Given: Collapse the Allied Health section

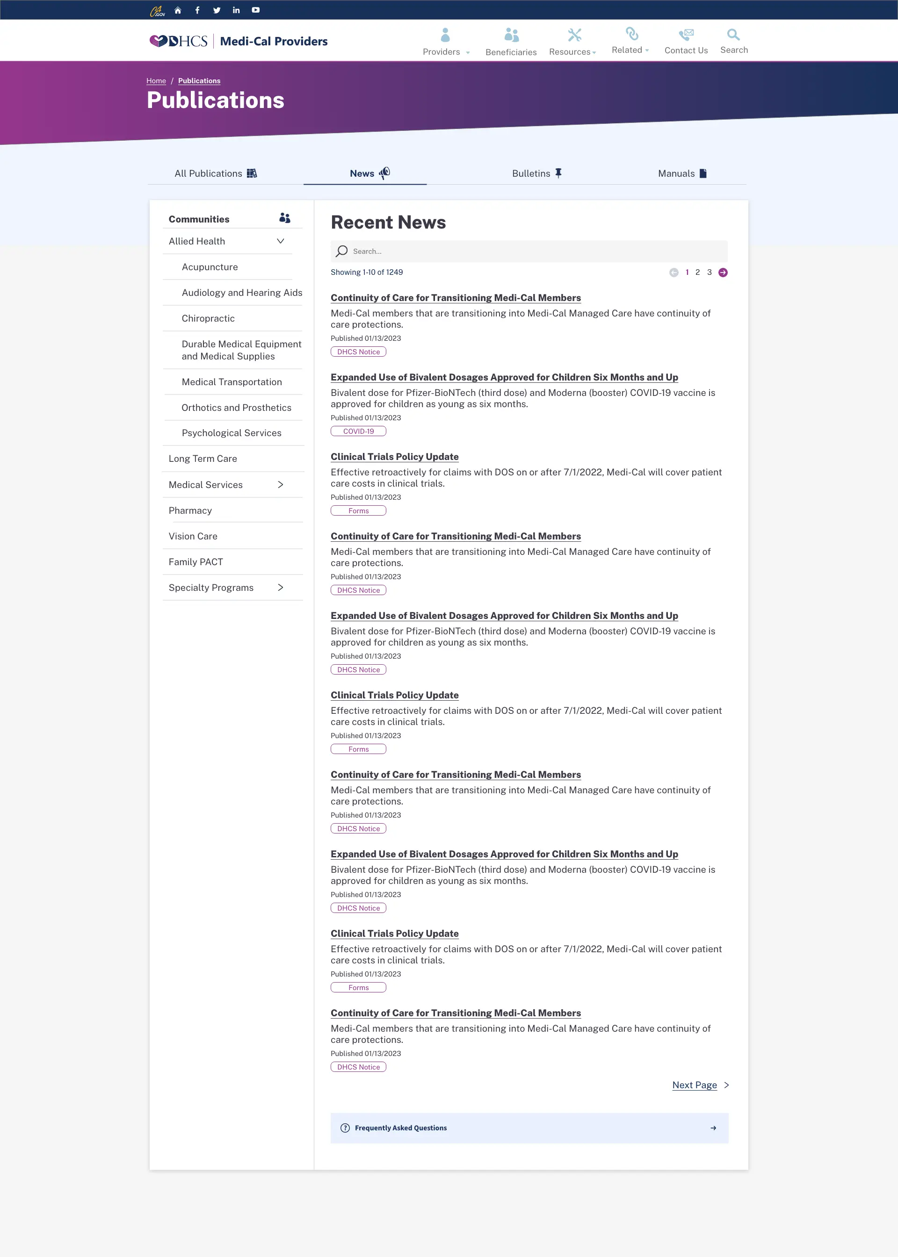Looking at the screenshot, I should 280,241.
